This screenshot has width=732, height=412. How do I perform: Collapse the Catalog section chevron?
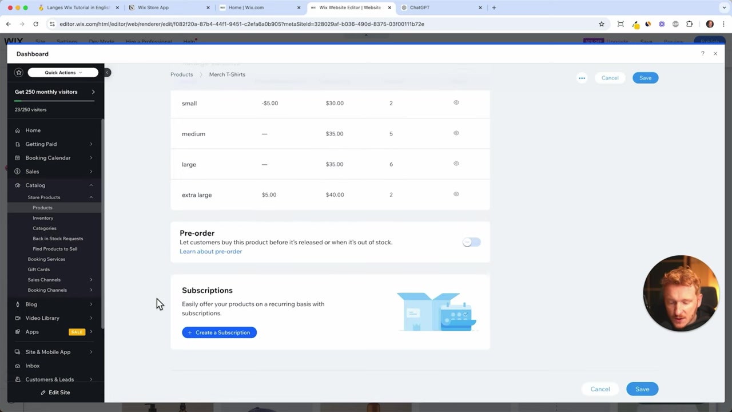[91, 185]
